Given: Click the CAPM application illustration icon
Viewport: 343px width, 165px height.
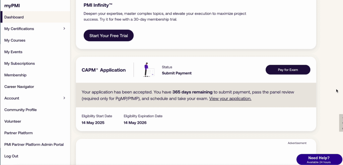Looking at the screenshot, I should pos(148,70).
